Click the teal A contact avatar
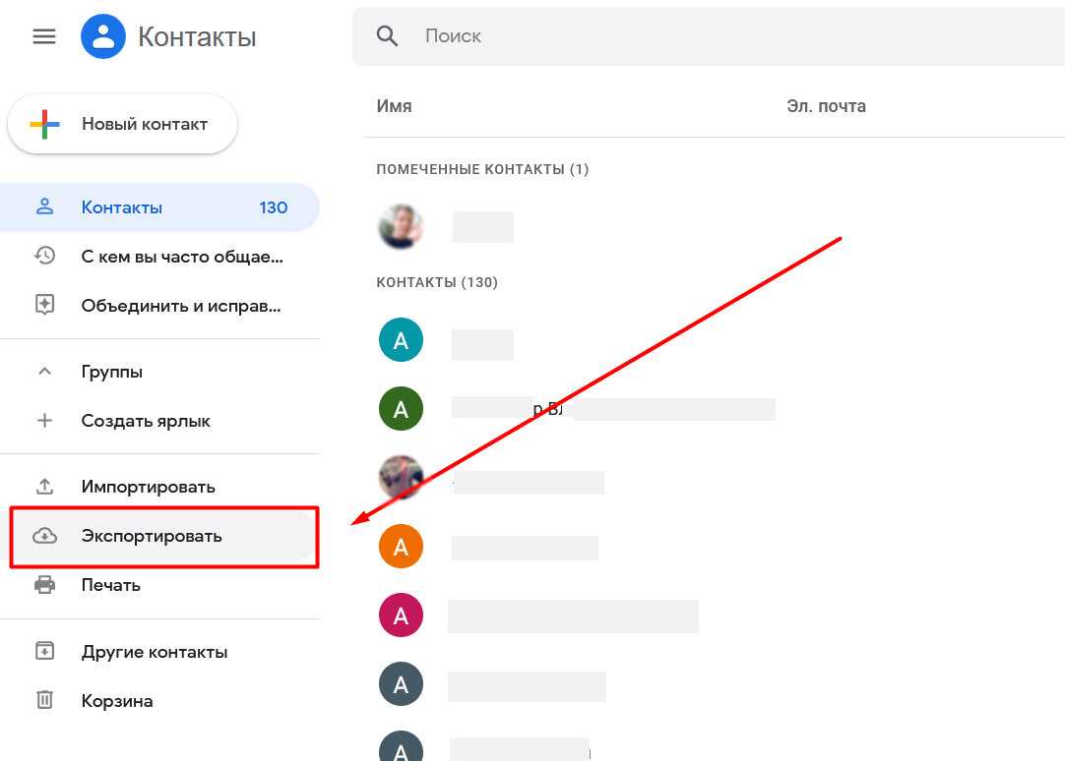This screenshot has height=761, width=1065. (x=401, y=340)
